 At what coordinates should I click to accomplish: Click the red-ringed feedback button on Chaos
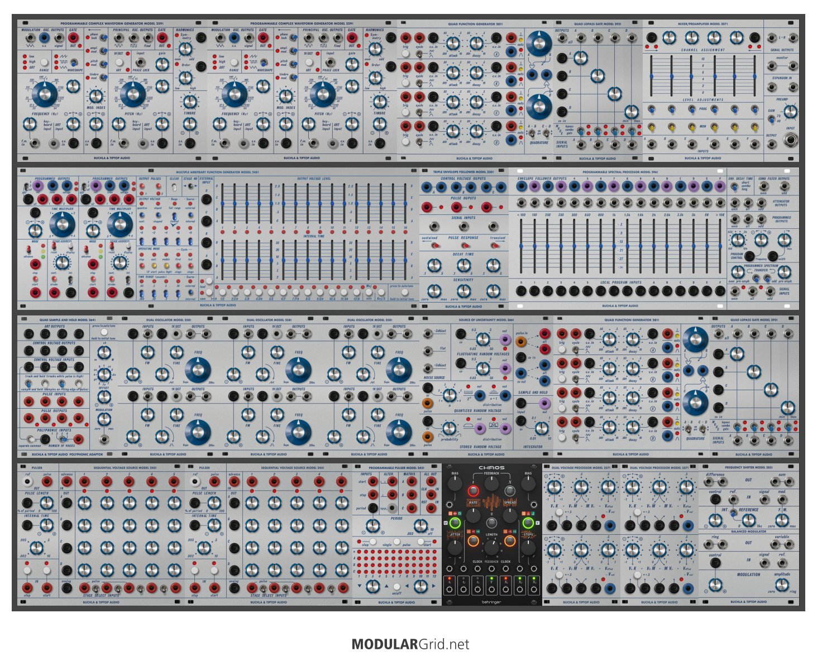(474, 491)
